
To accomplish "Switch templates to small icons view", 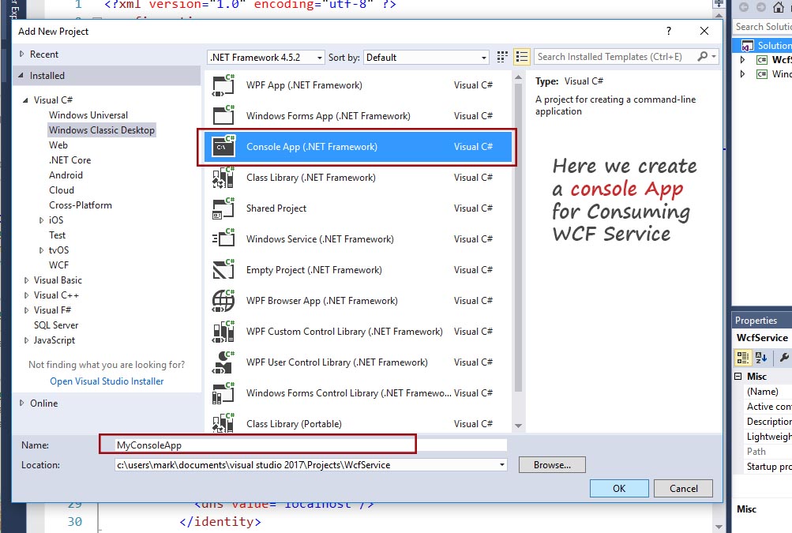I will pos(502,57).
